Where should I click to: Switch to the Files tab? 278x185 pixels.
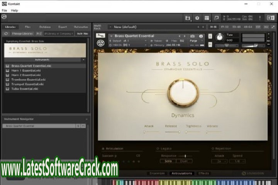coord(27,27)
